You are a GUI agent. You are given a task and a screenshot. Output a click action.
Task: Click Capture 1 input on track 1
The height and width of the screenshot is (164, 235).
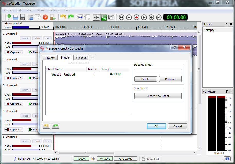click(14, 52)
